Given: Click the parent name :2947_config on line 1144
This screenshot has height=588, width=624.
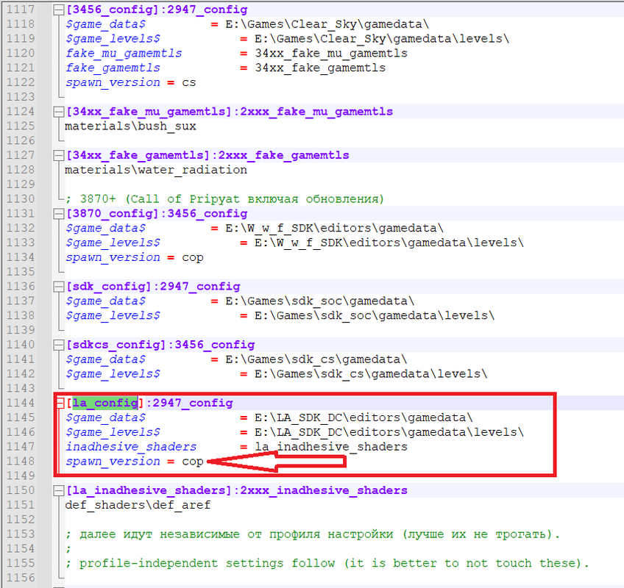Looking at the screenshot, I should coord(189,403).
